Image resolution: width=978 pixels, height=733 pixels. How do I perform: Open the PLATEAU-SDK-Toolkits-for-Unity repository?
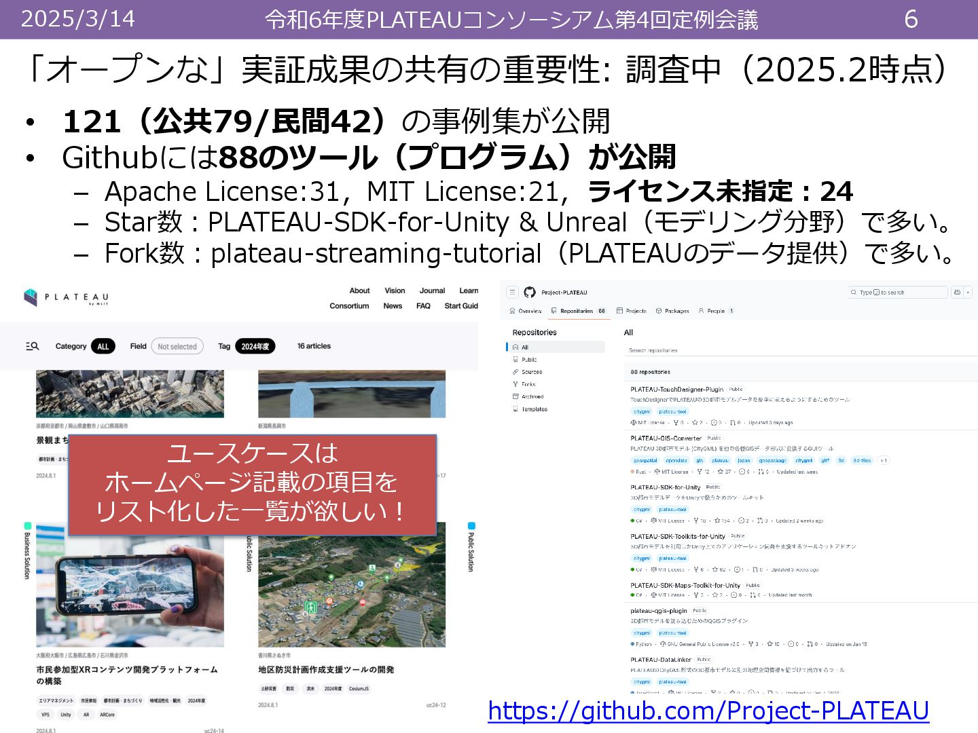coord(678,536)
